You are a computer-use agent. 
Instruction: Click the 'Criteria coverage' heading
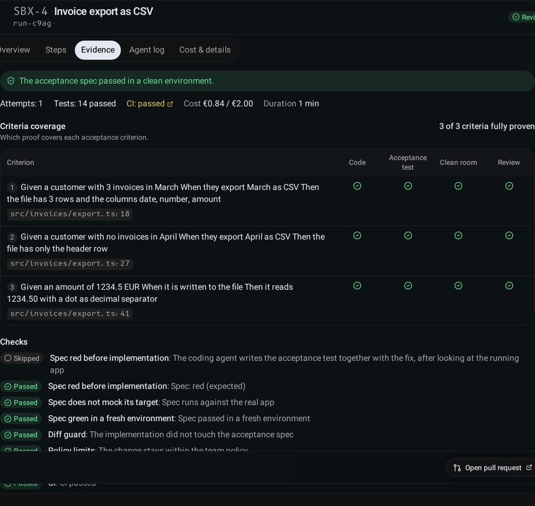pyautogui.click(x=33, y=126)
